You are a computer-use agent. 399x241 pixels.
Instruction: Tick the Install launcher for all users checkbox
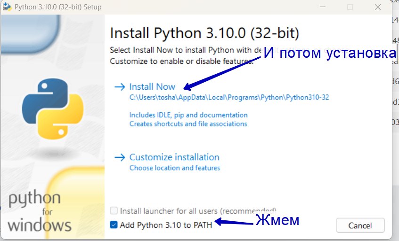tap(114, 210)
